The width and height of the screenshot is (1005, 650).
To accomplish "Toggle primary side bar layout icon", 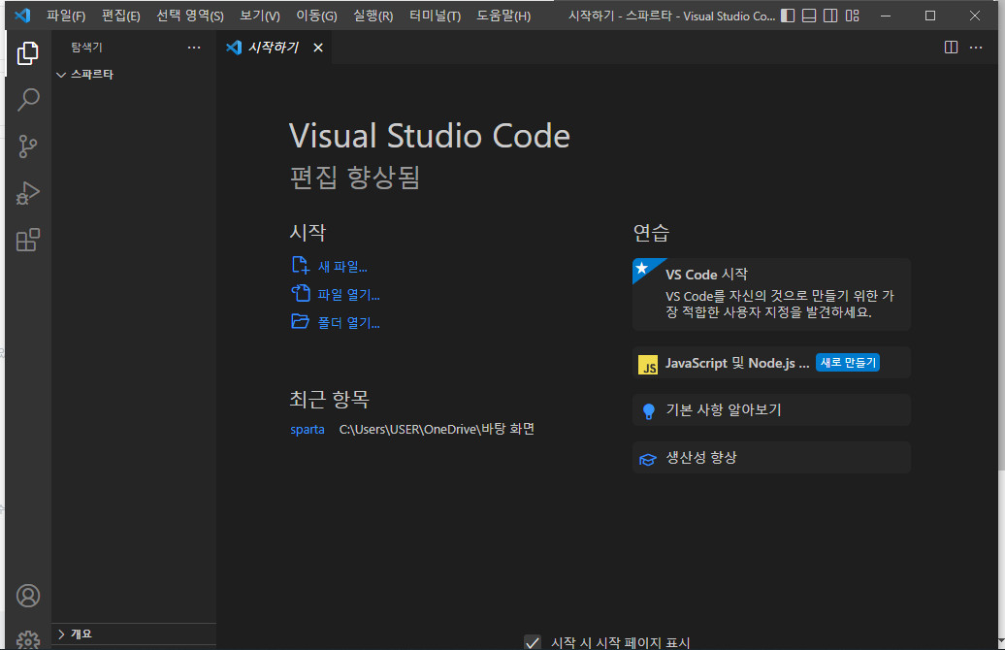I will (788, 16).
